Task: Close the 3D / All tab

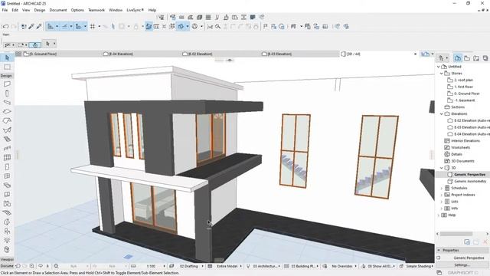Action: (415, 54)
